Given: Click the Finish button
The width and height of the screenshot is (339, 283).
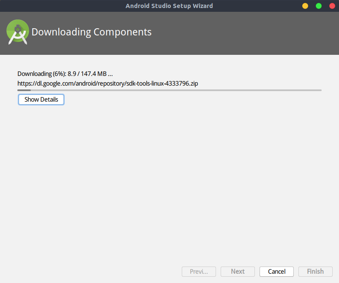Looking at the screenshot, I should pyautogui.click(x=315, y=271).
